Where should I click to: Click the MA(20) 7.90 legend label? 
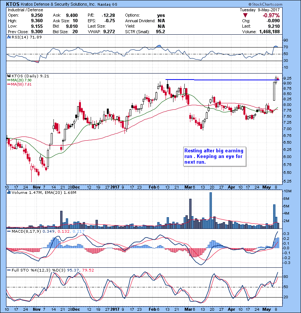[x=21, y=80]
